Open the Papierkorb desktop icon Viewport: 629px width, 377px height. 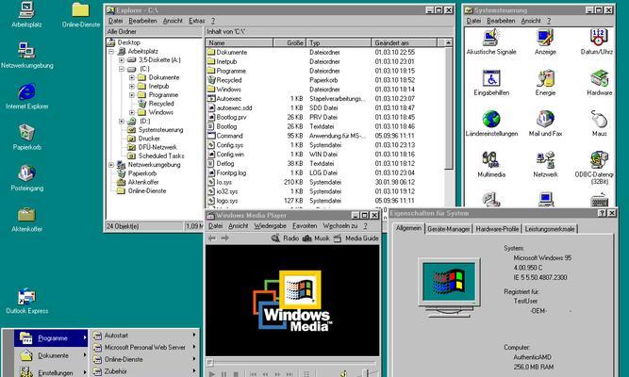pos(27,138)
